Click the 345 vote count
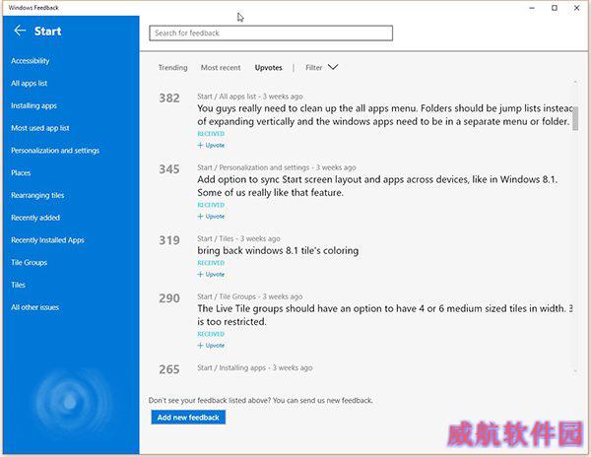The width and height of the screenshot is (591, 457). point(169,169)
